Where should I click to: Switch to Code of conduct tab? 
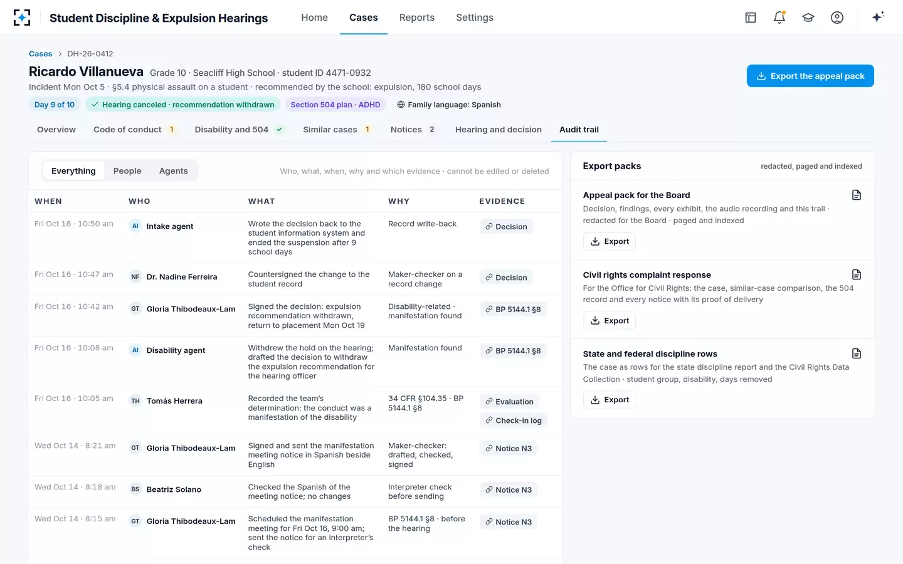click(134, 130)
